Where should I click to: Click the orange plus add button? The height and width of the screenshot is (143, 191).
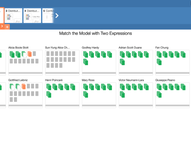7,27
